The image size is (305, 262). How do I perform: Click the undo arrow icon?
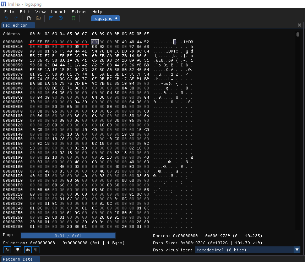[7, 18]
